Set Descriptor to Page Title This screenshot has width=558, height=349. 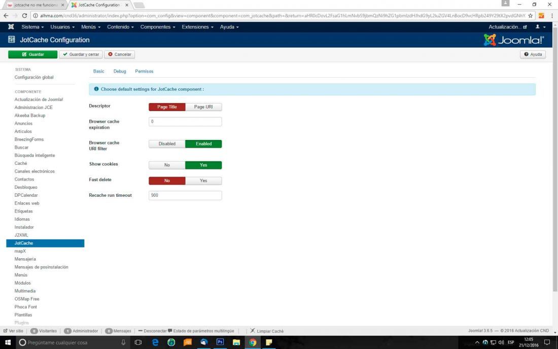click(167, 107)
